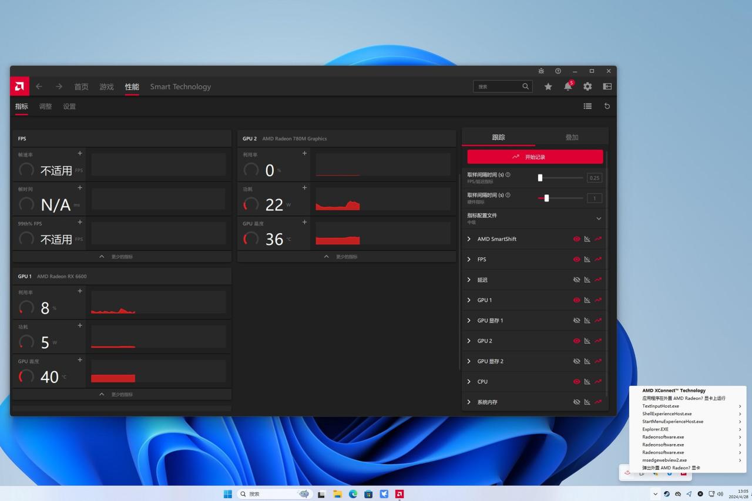This screenshot has height=501, width=752.
Task: Expand the GPU 显存 1 section
Action: click(469, 321)
